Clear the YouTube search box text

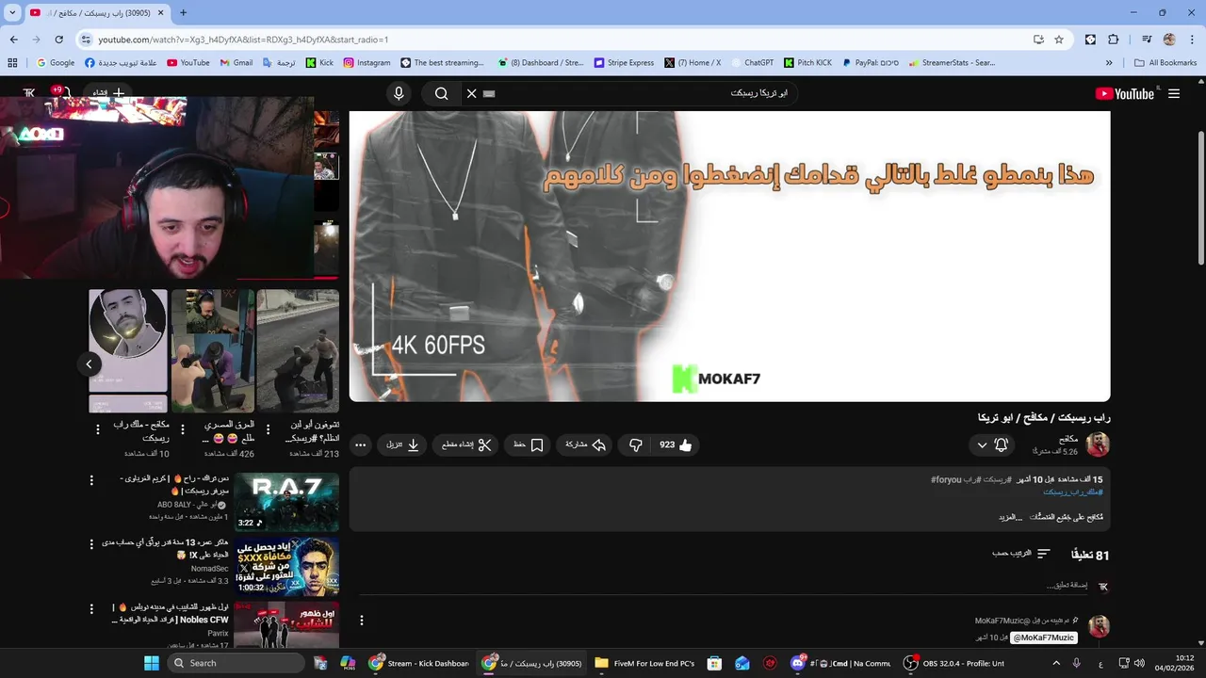click(x=472, y=93)
